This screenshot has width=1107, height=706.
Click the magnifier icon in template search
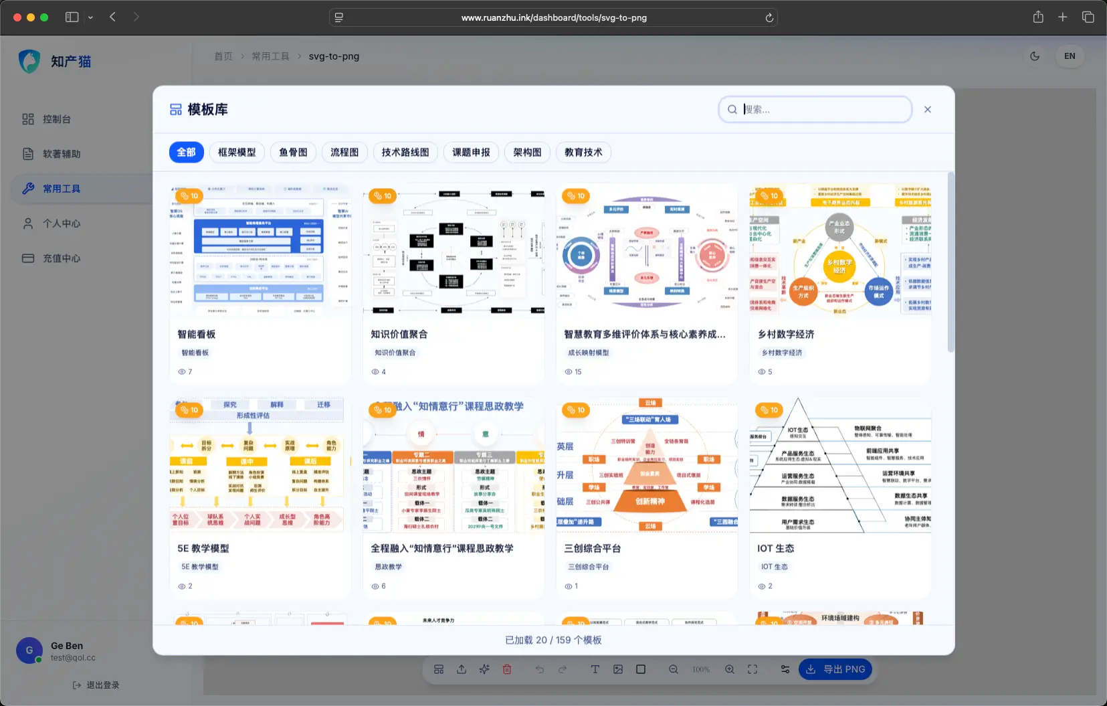point(732,110)
